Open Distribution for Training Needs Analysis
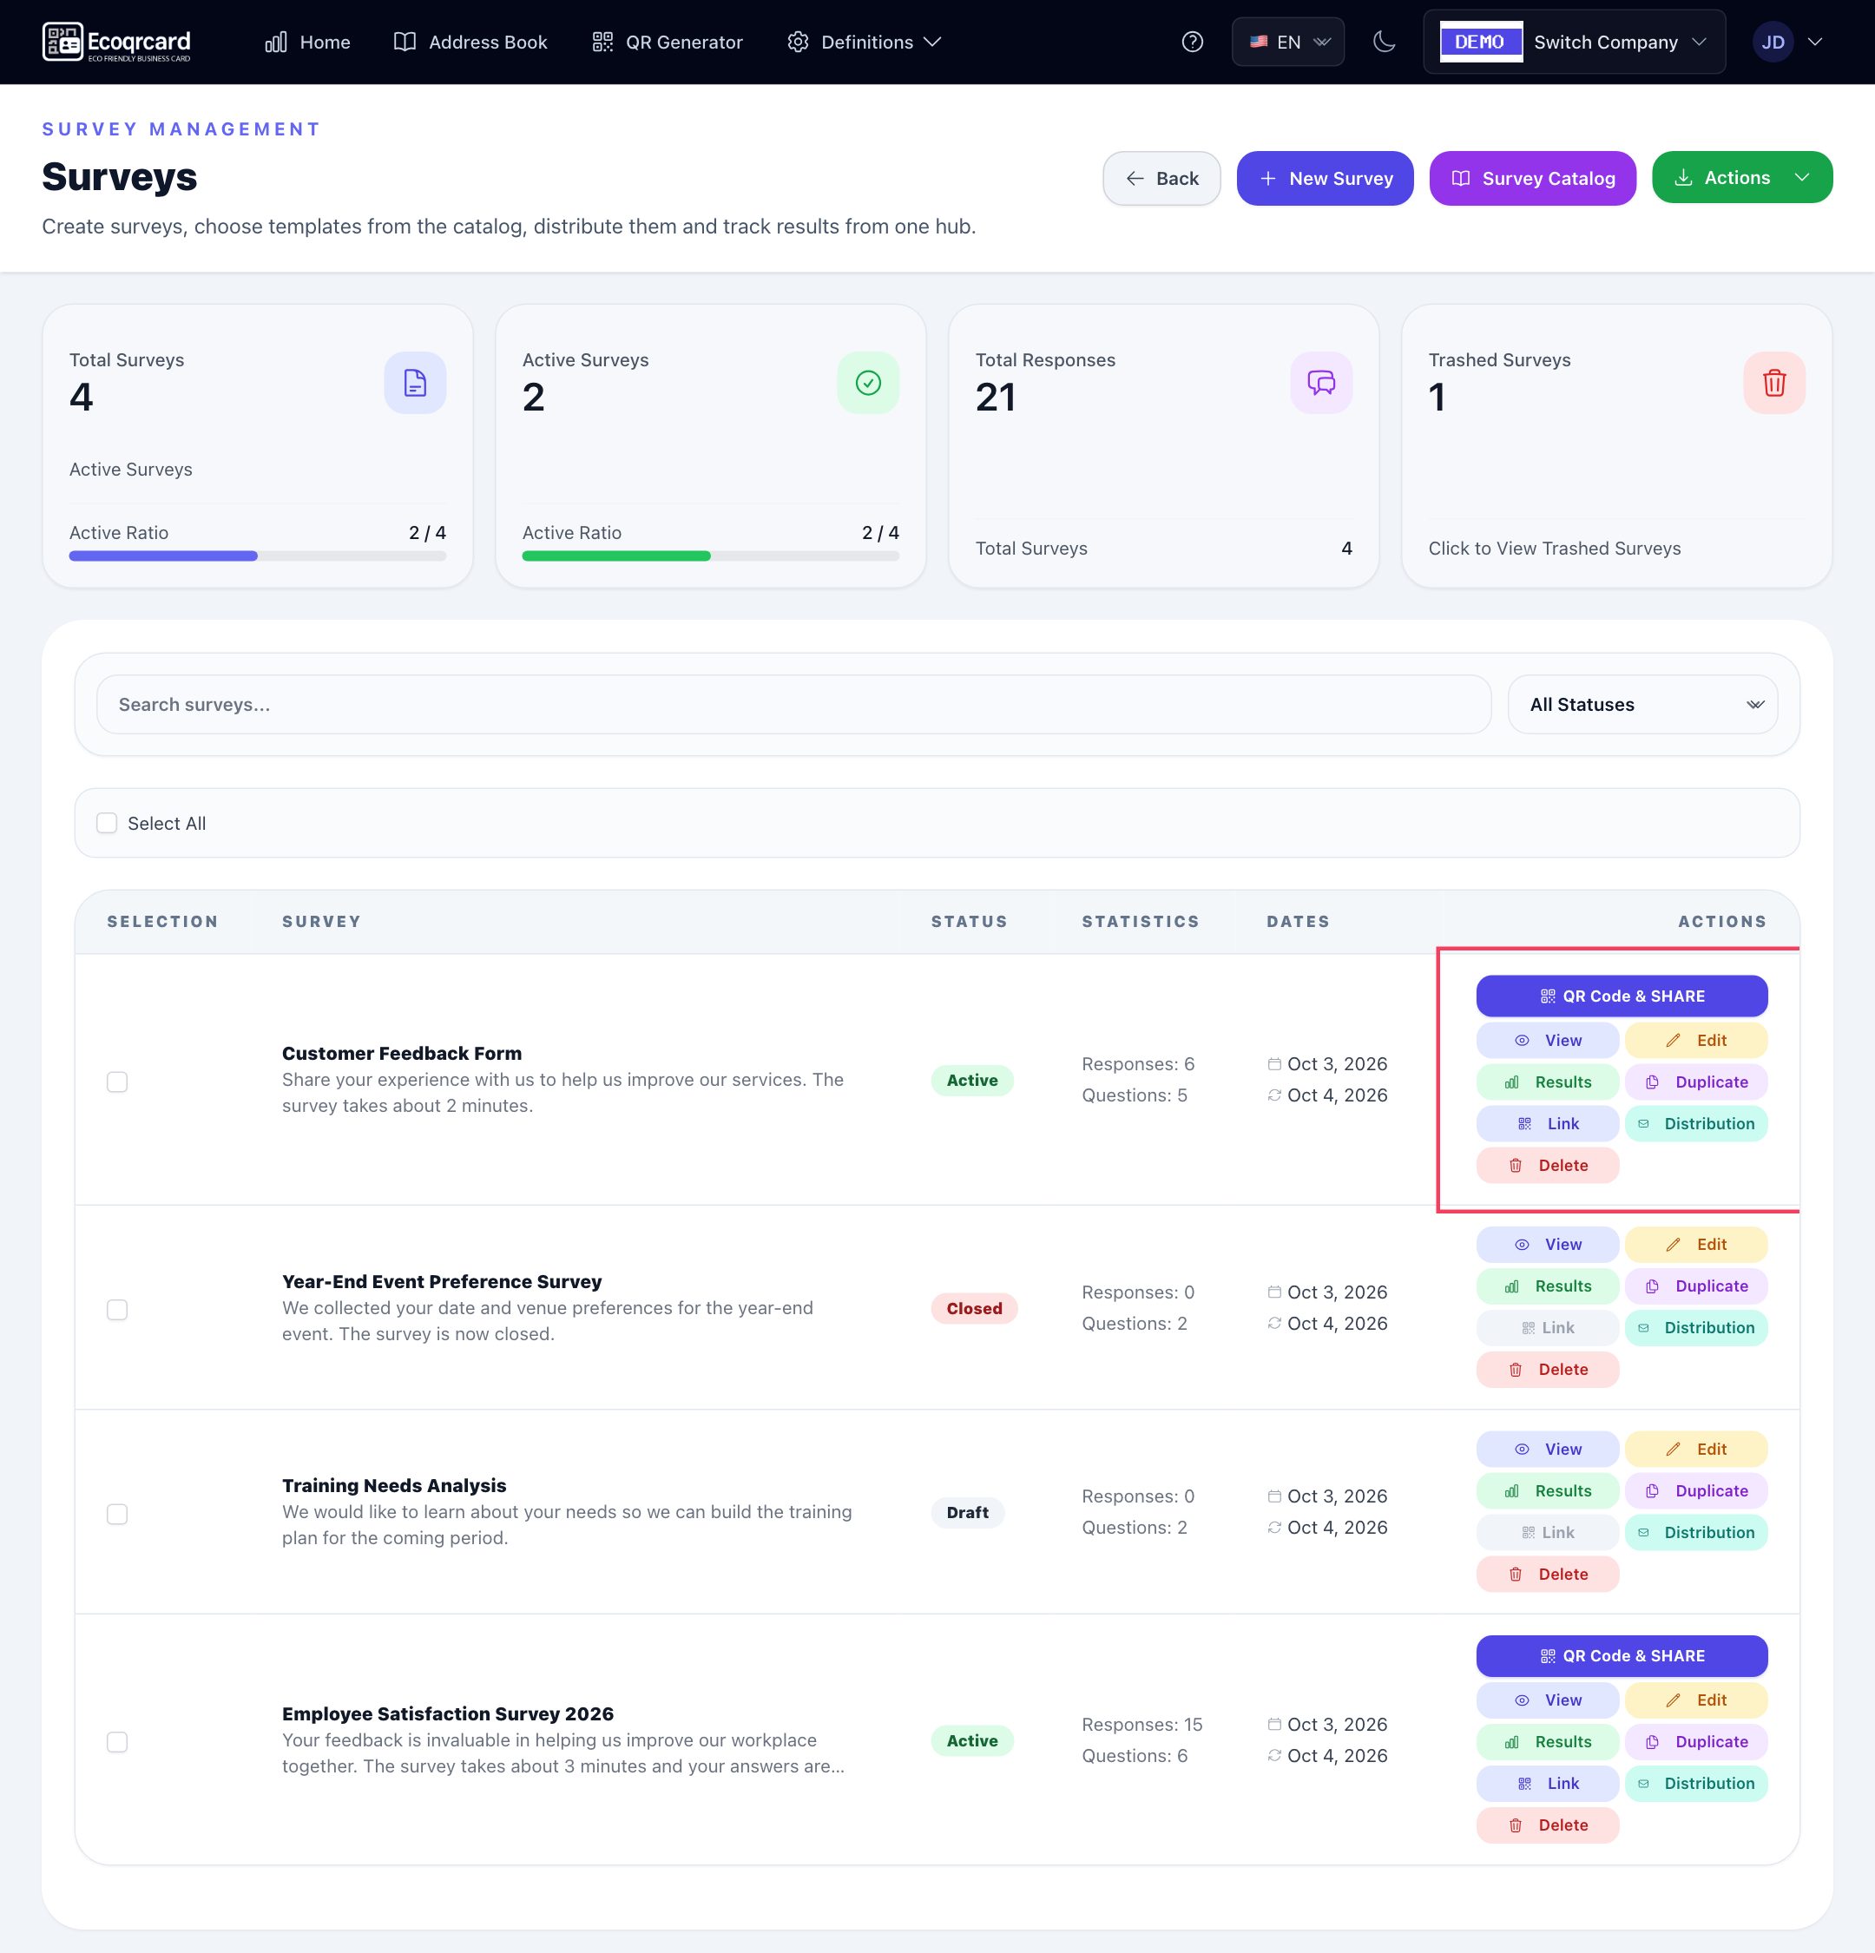Viewport: 1875px width, 1953px height. [1695, 1534]
